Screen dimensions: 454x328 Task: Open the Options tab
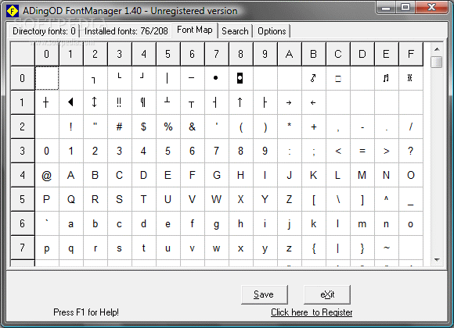coord(272,31)
